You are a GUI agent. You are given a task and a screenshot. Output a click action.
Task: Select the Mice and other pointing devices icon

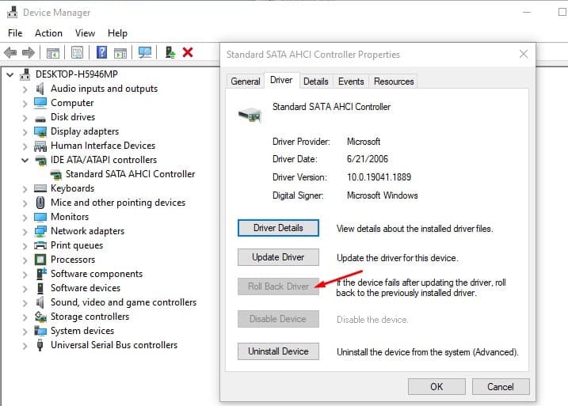coord(40,203)
